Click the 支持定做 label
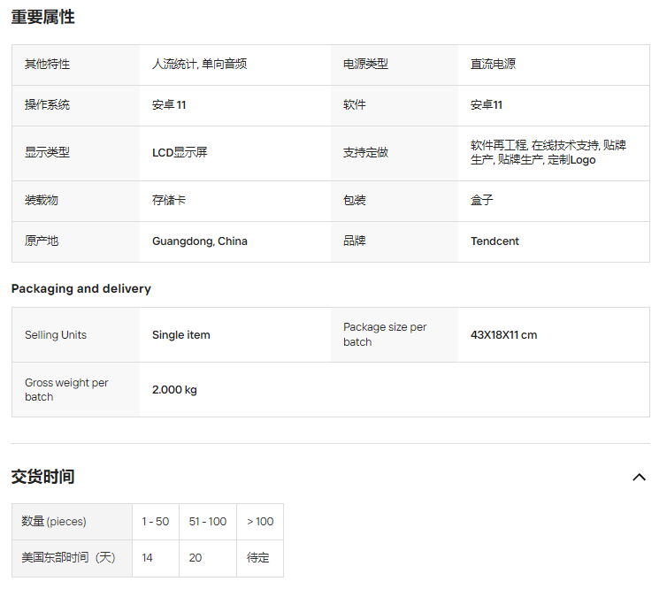 click(365, 153)
